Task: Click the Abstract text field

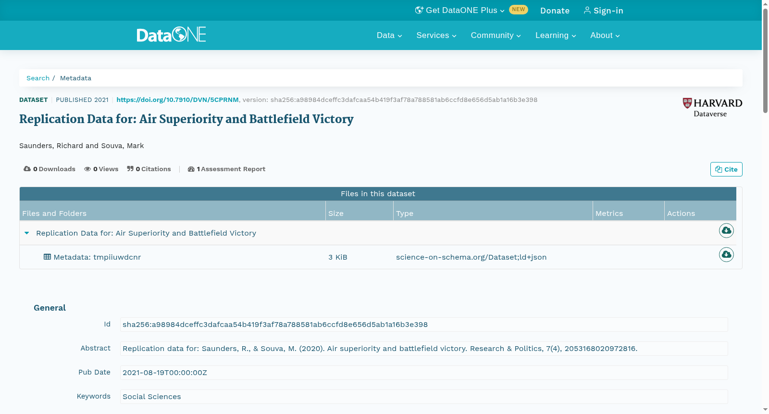Action: [x=424, y=349]
